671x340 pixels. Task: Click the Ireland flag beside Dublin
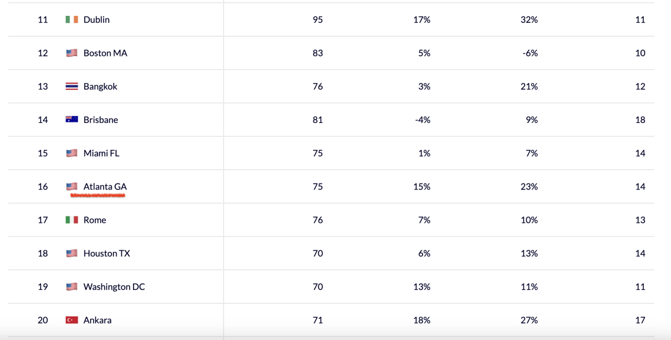click(x=72, y=19)
